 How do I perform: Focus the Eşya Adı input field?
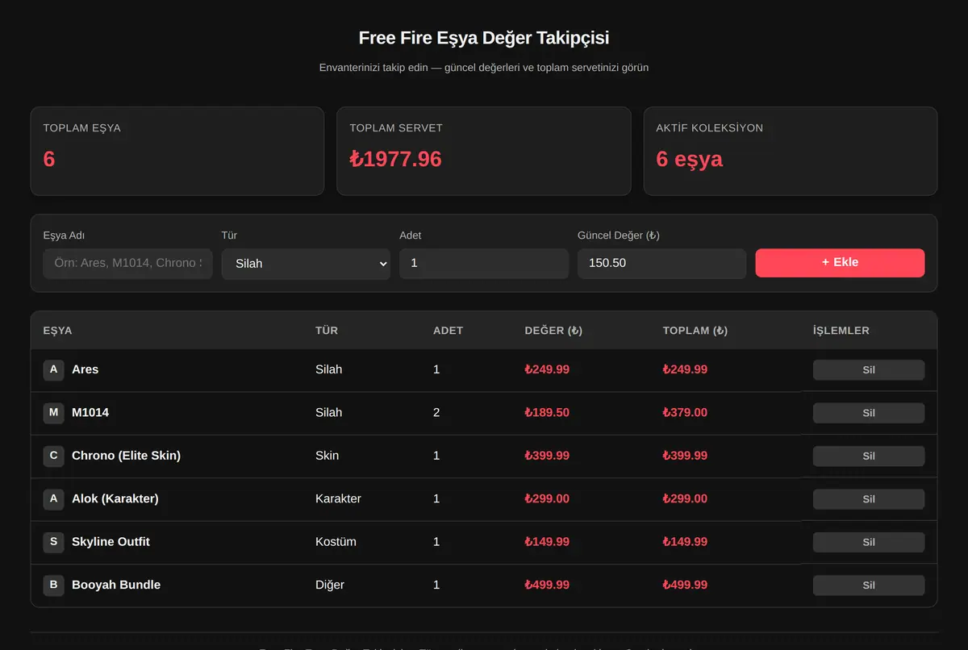127,264
